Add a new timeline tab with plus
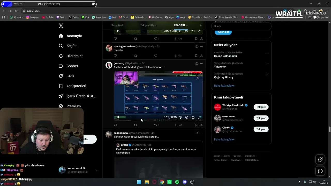The height and width of the screenshot is (186, 331). (200, 25)
